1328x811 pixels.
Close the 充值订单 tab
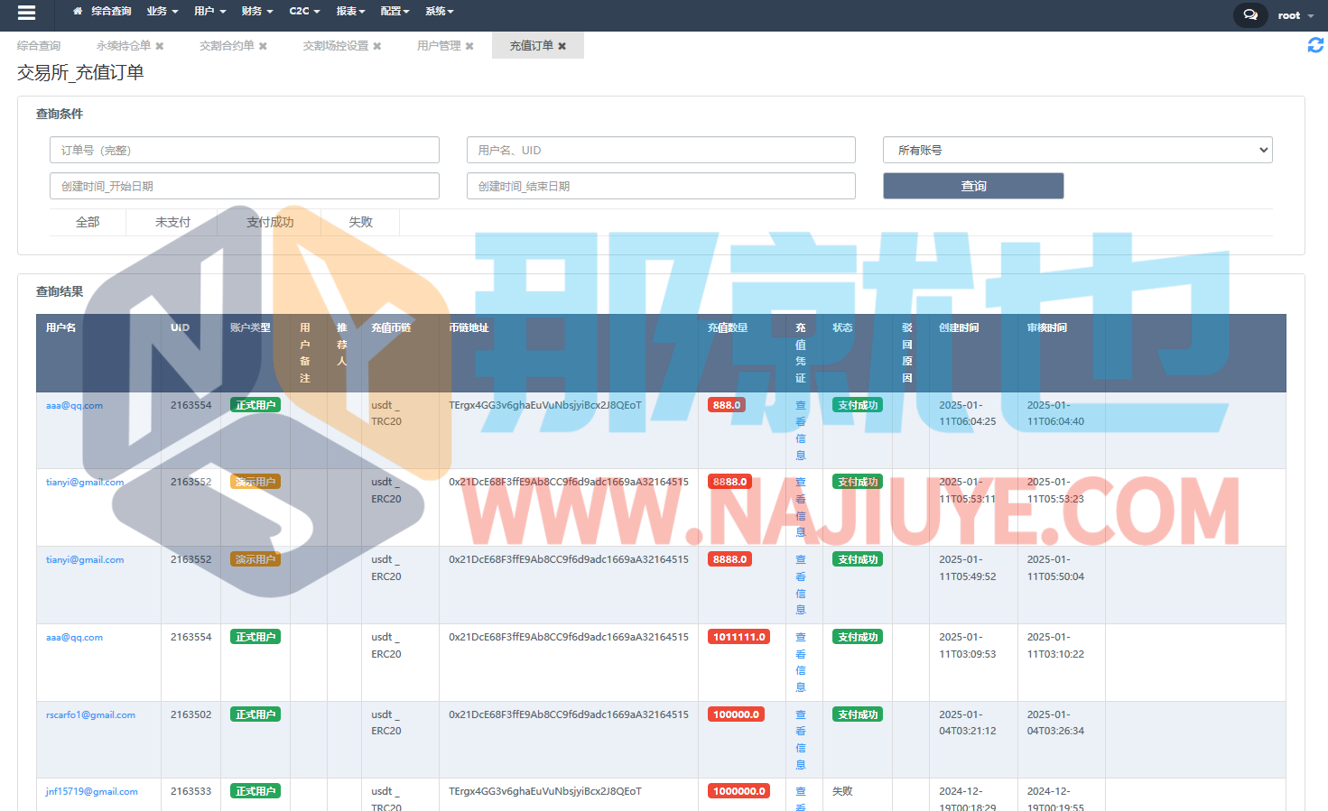click(562, 46)
